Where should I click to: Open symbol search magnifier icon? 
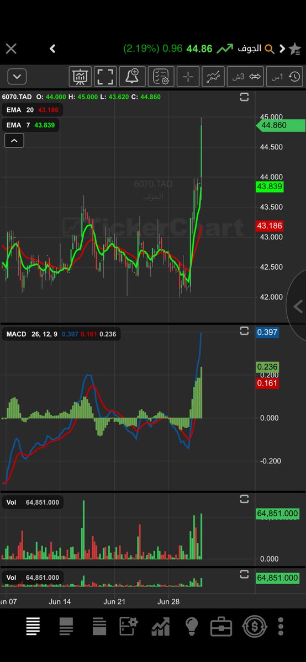click(x=270, y=49)
